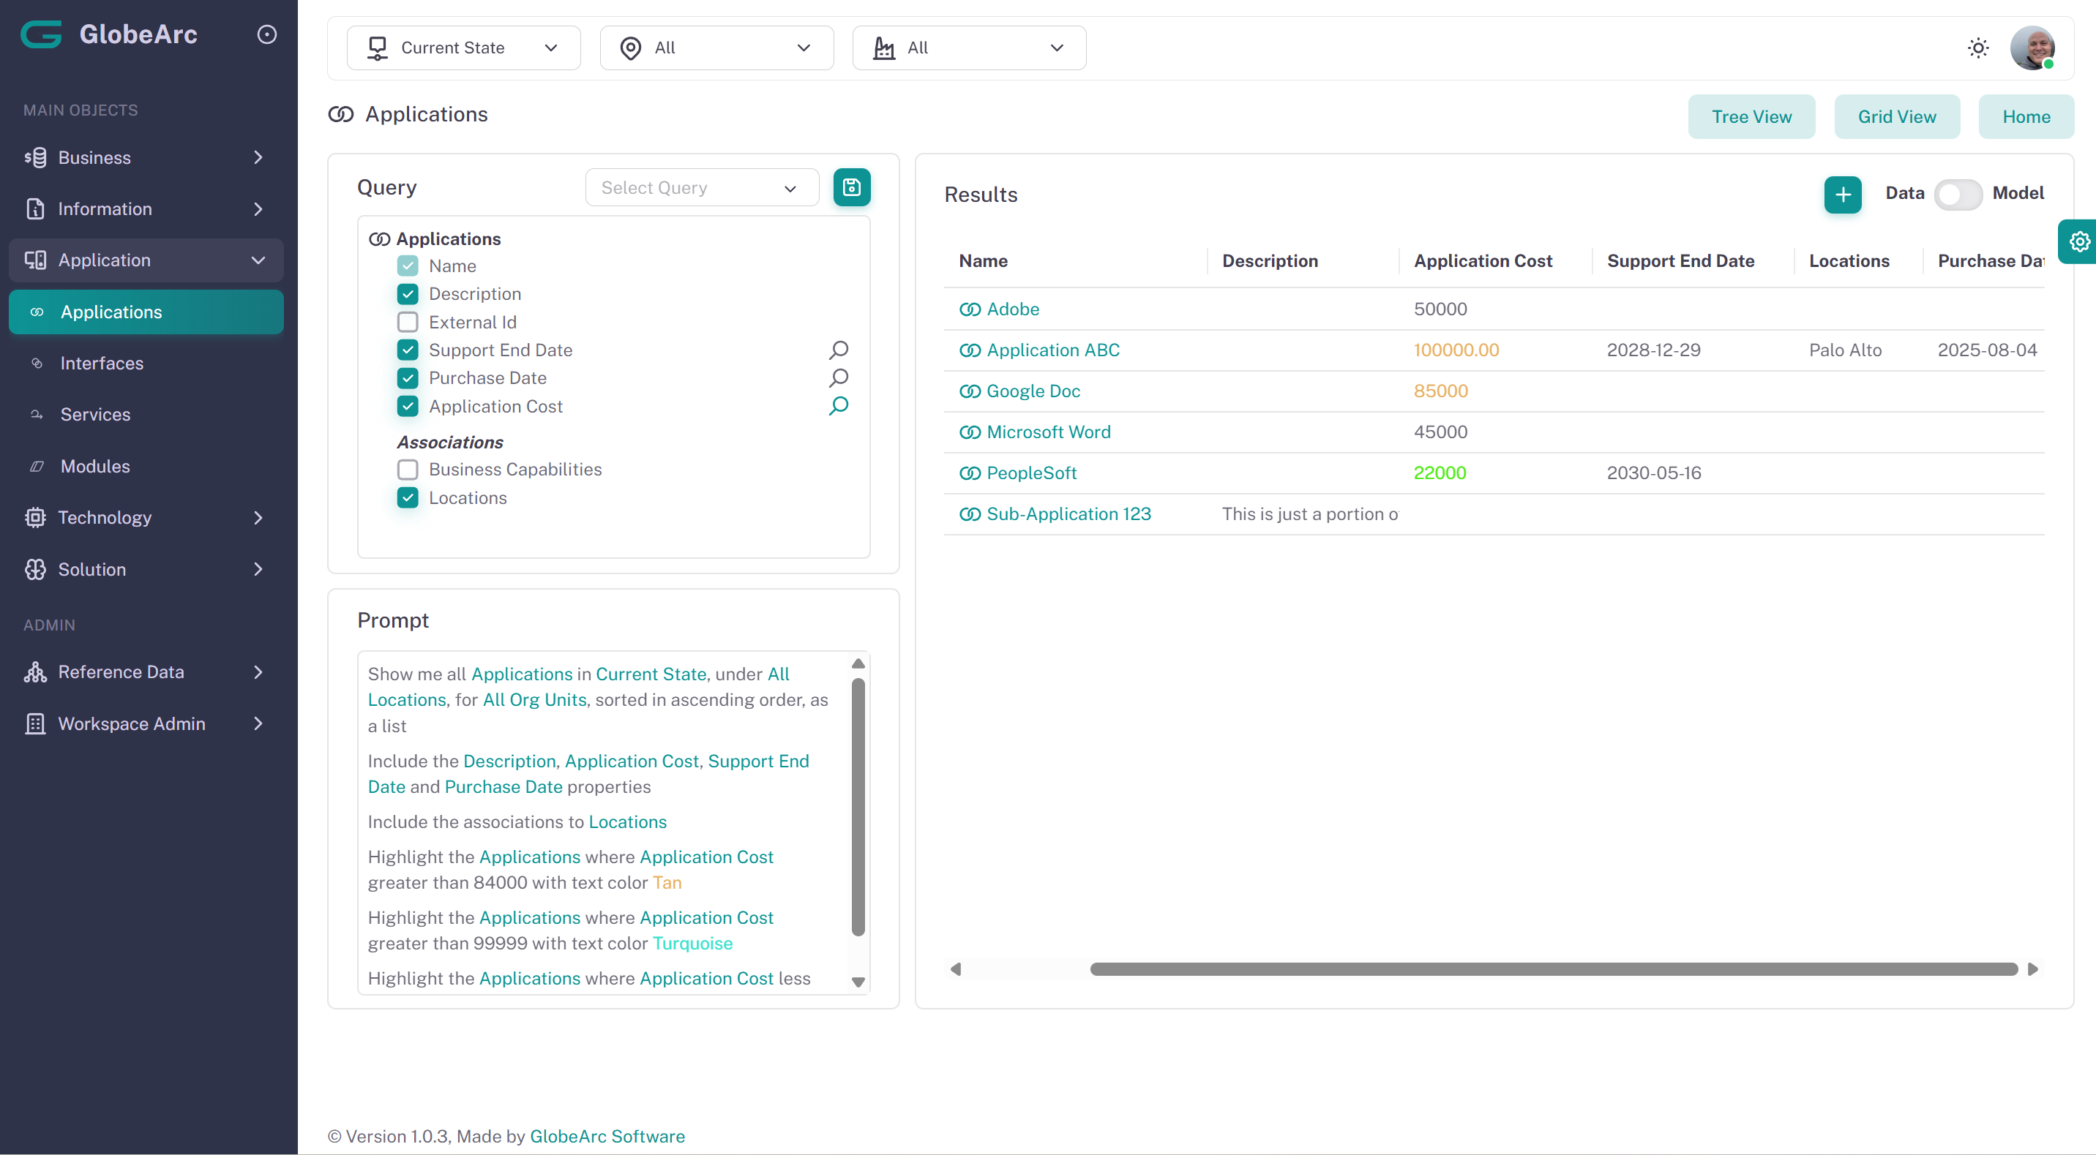Check the Business Capabilities association

coord(408,470)
